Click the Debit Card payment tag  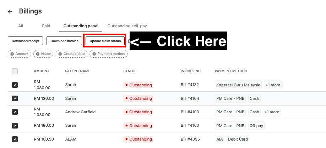238,139
